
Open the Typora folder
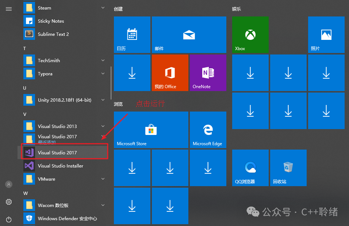pos(65,74)
